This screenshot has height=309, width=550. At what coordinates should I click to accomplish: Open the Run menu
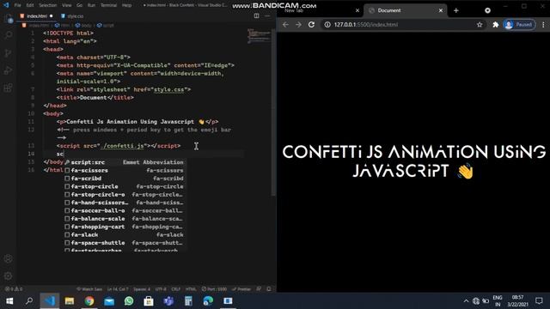click(x=91, y=5)
